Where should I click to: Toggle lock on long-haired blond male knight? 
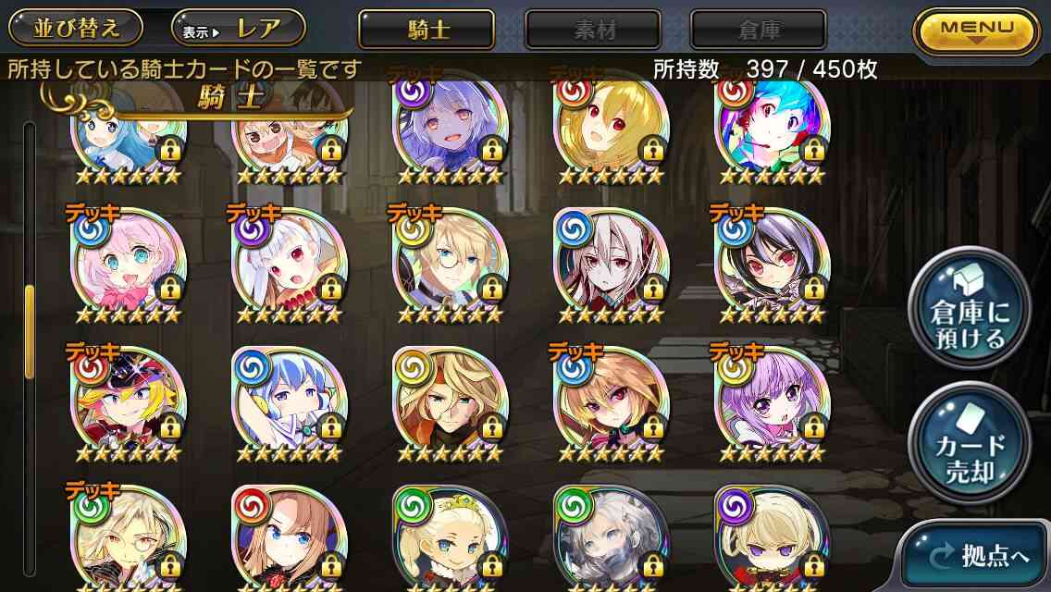point(492,427)
